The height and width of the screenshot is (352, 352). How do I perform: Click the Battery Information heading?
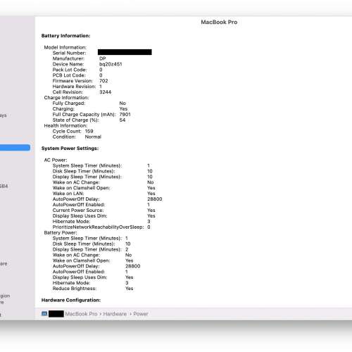click(65, 36)
